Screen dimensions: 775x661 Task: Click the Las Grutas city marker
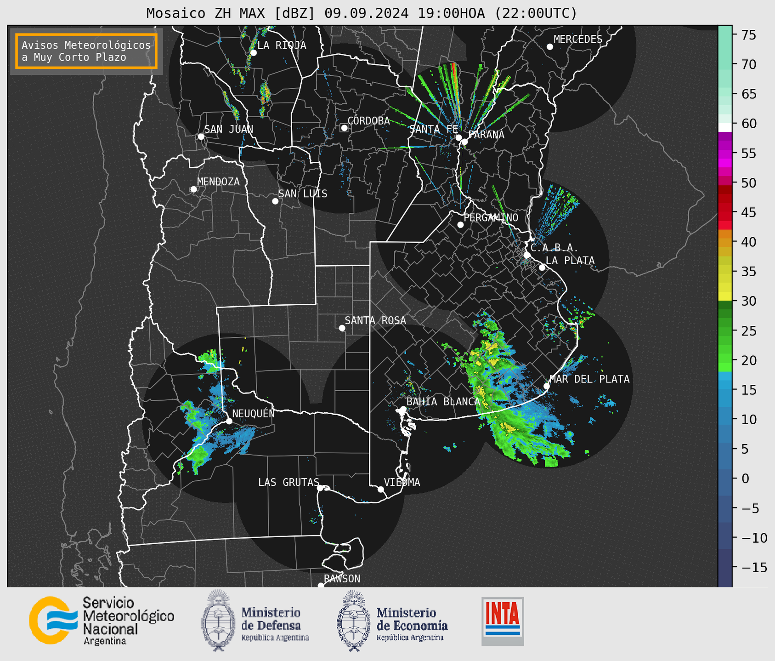point(320,488)
